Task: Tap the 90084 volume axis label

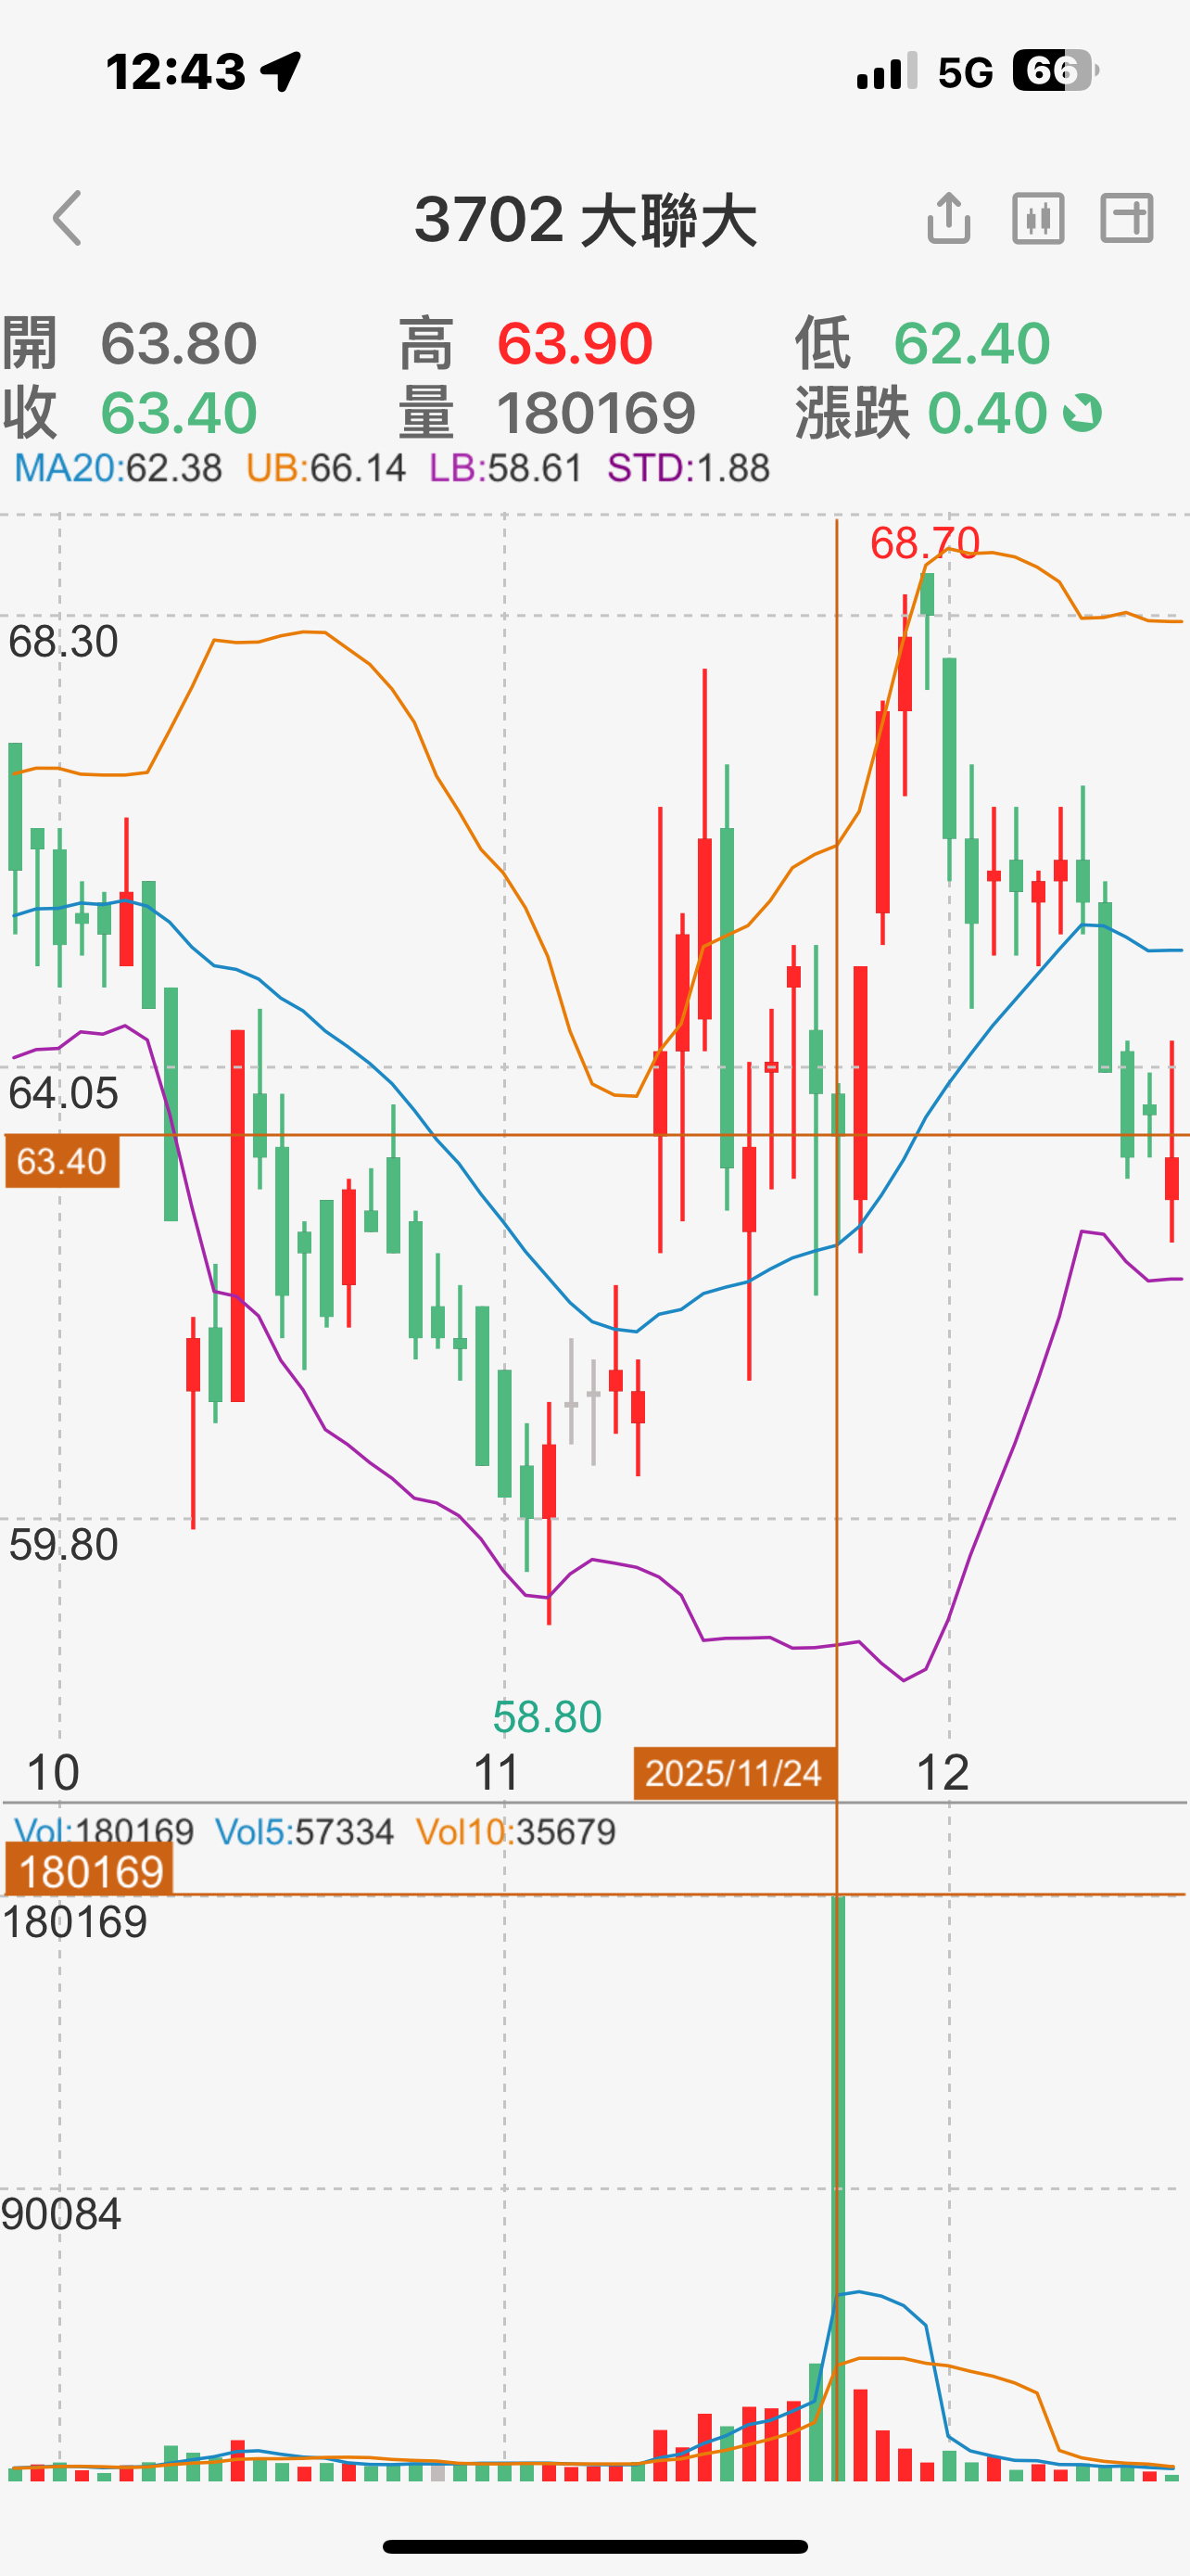Action: tap(61, 2214)
